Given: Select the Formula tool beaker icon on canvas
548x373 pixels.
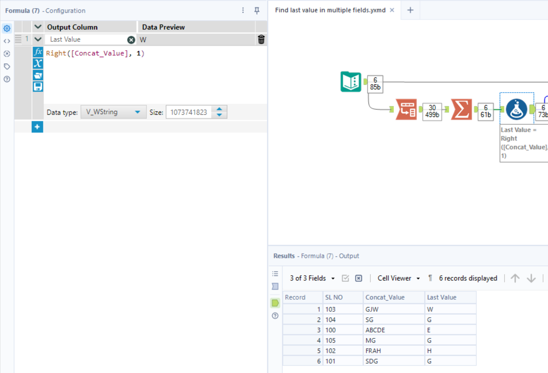Looking at the screenshot, I should click(x=517, y=110).
